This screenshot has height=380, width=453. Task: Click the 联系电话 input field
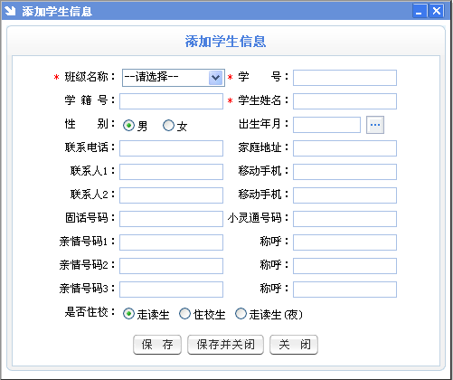171,148
